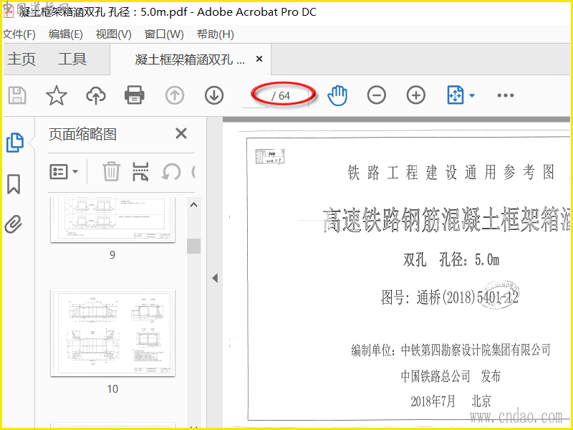This screenshot has height=430, width=573.
Task: Open more tools ellipsis menu
Action: (x=506, y=95)
